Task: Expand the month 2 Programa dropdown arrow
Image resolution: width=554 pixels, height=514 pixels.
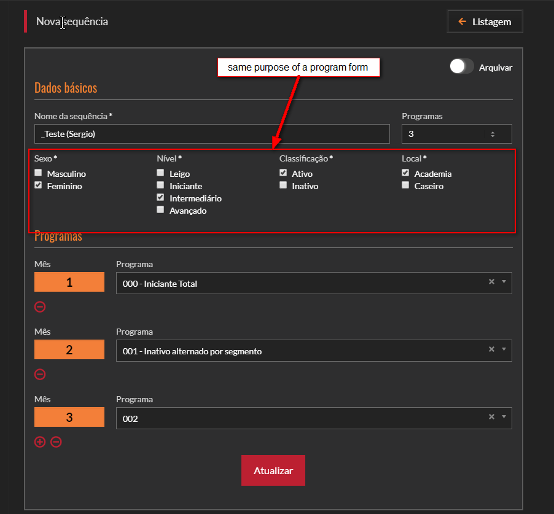Action: coord(504,349)
